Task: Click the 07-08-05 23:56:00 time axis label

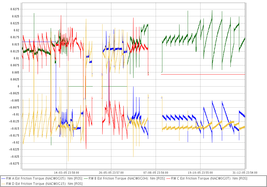Action: coord(156,173)
